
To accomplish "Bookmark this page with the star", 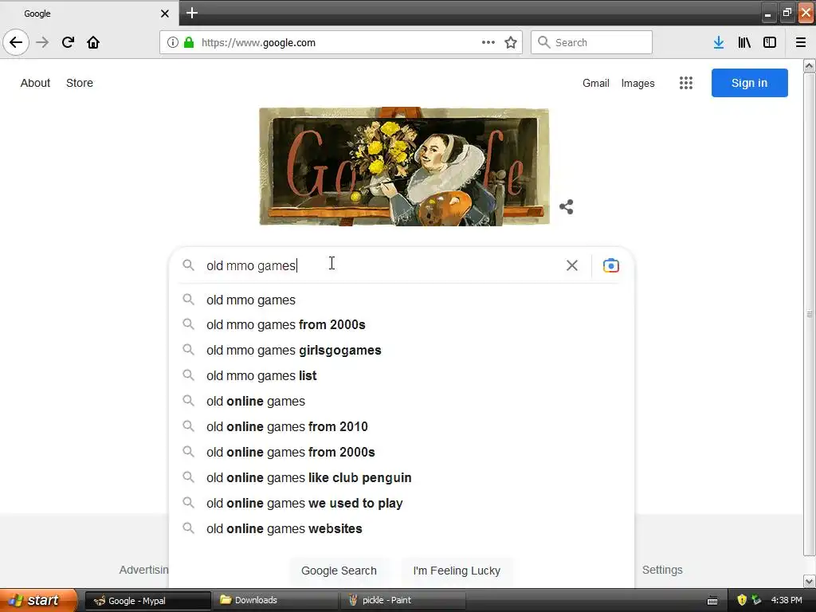I will pyautogui.click(x=511, y=42).
